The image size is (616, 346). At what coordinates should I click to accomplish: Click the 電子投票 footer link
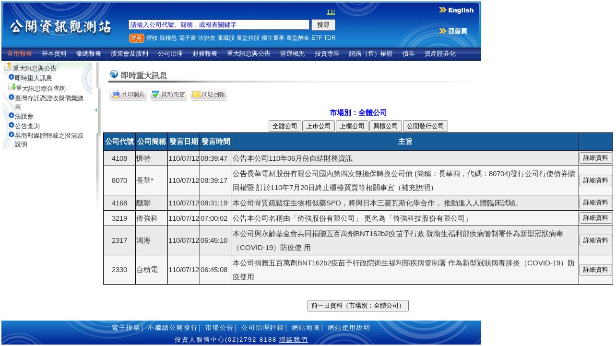[x=126, y=328]
